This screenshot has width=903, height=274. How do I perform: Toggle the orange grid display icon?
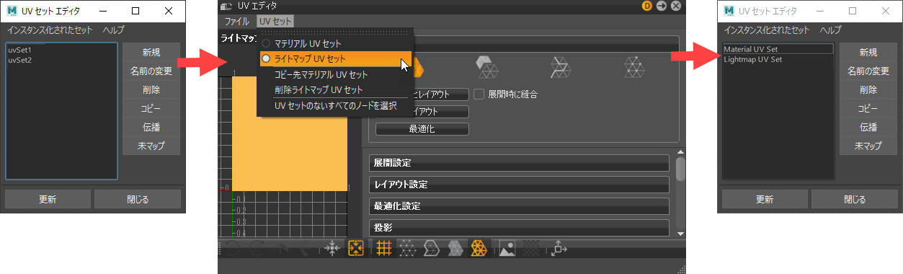[x=384, y=249]
